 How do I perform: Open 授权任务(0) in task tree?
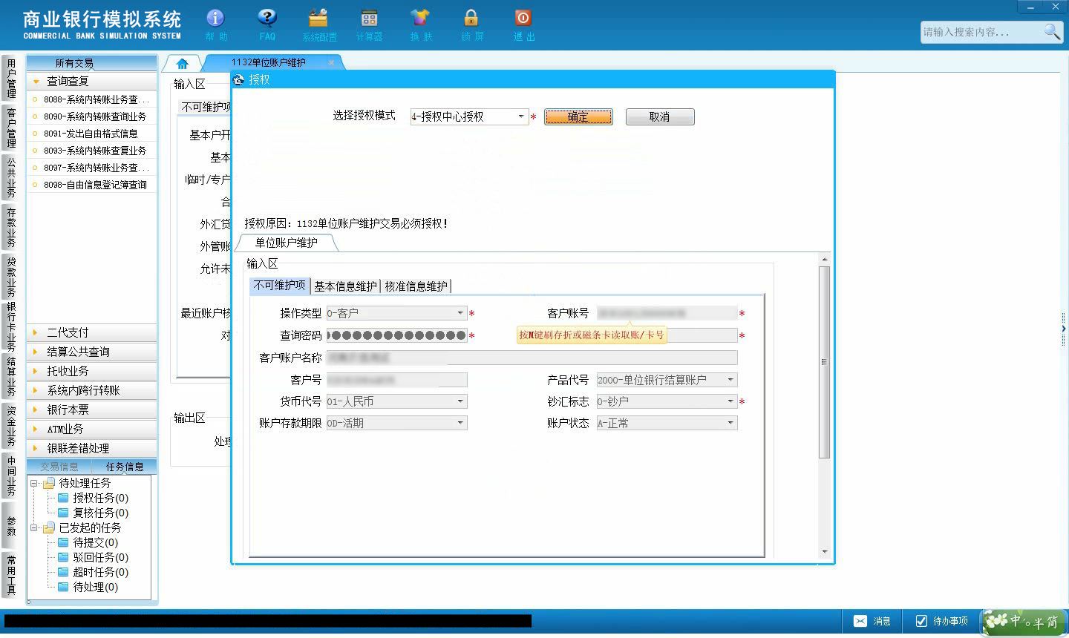click(x=100, y=498)
